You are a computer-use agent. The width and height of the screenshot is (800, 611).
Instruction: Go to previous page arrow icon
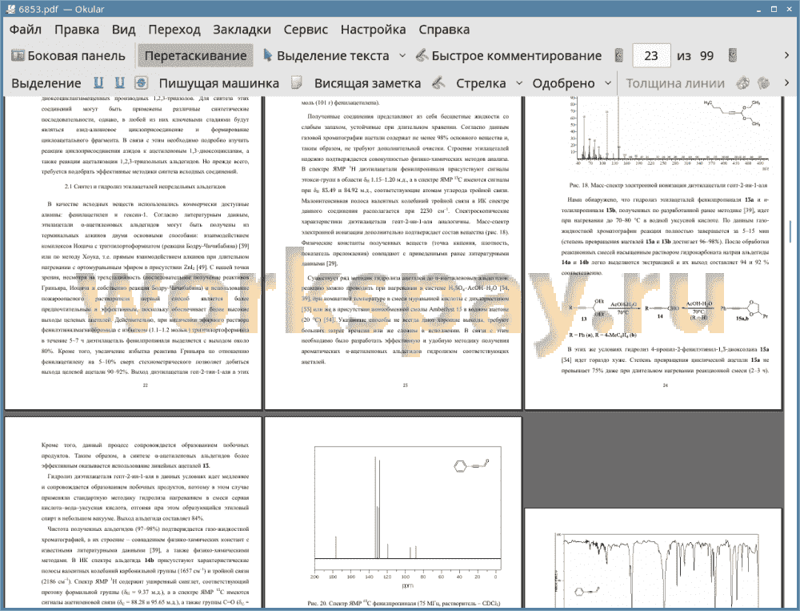619,56
